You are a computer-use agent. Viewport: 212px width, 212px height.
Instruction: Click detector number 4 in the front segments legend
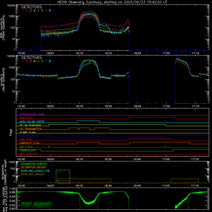tap(34, 10)
